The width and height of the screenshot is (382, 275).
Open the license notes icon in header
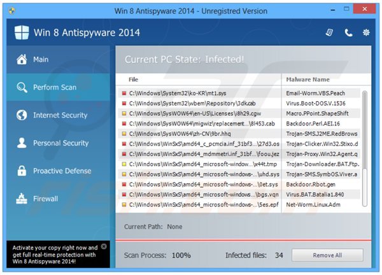[x=329, y=32]
